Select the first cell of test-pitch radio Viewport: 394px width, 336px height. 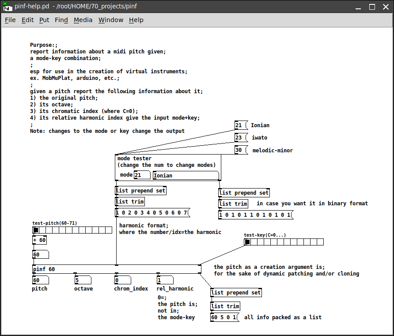click(36, 230)
